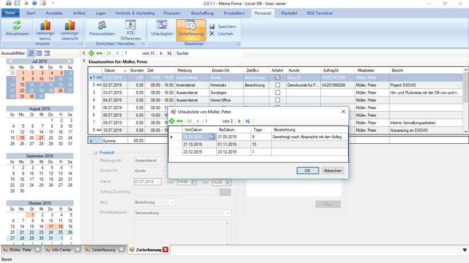Open the Datei menu
This screenshot has height=263, width=469.
click(10, 13)
